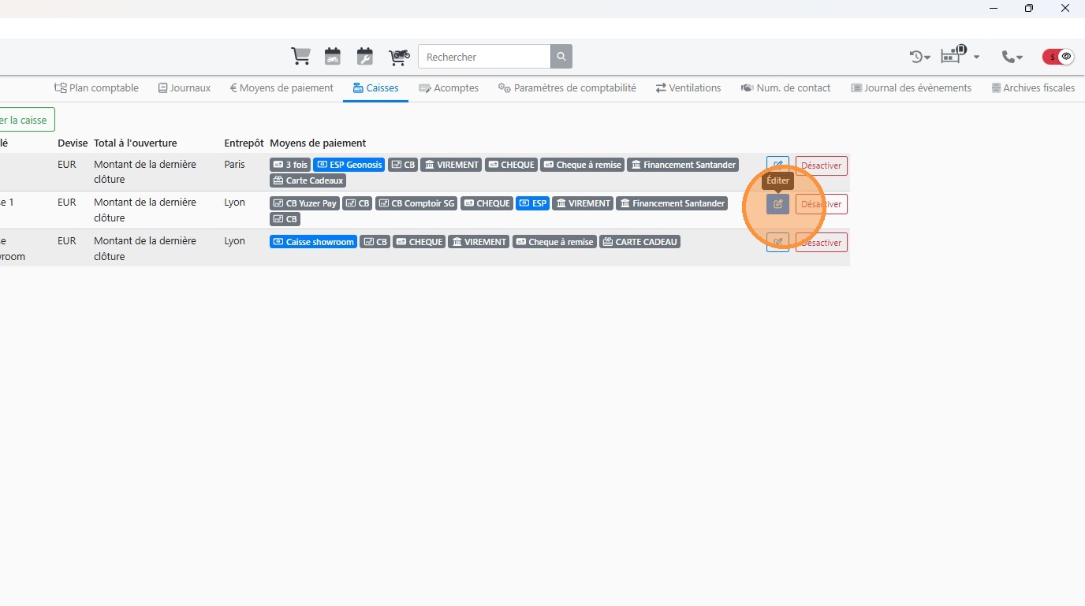Go to the Moyens de paiement tab
Screen dimensions: 1085x606
click(282, 88)
